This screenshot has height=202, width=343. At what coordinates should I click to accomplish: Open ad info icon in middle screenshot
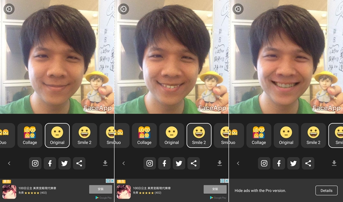pos(222,181)
